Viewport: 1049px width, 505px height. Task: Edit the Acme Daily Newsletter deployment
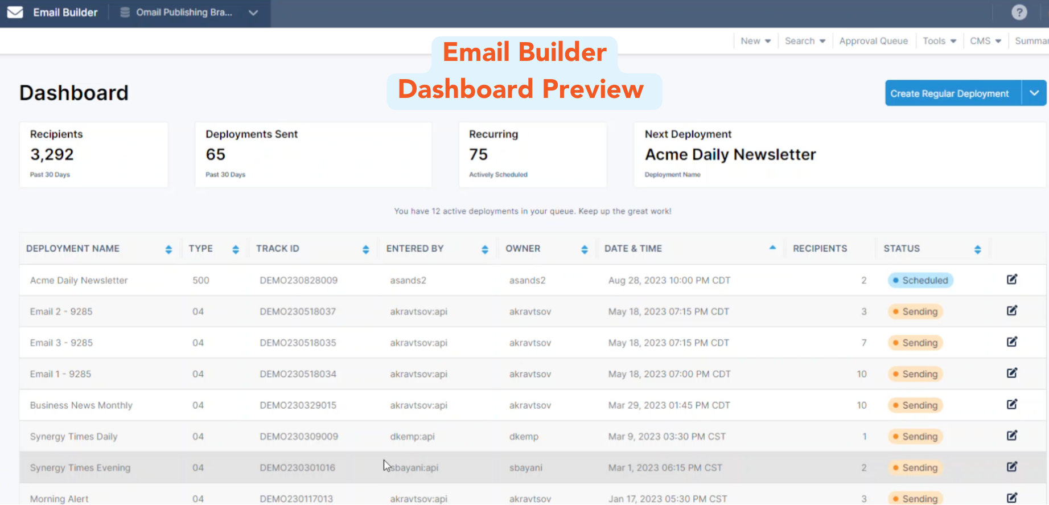pos(1011,280)
